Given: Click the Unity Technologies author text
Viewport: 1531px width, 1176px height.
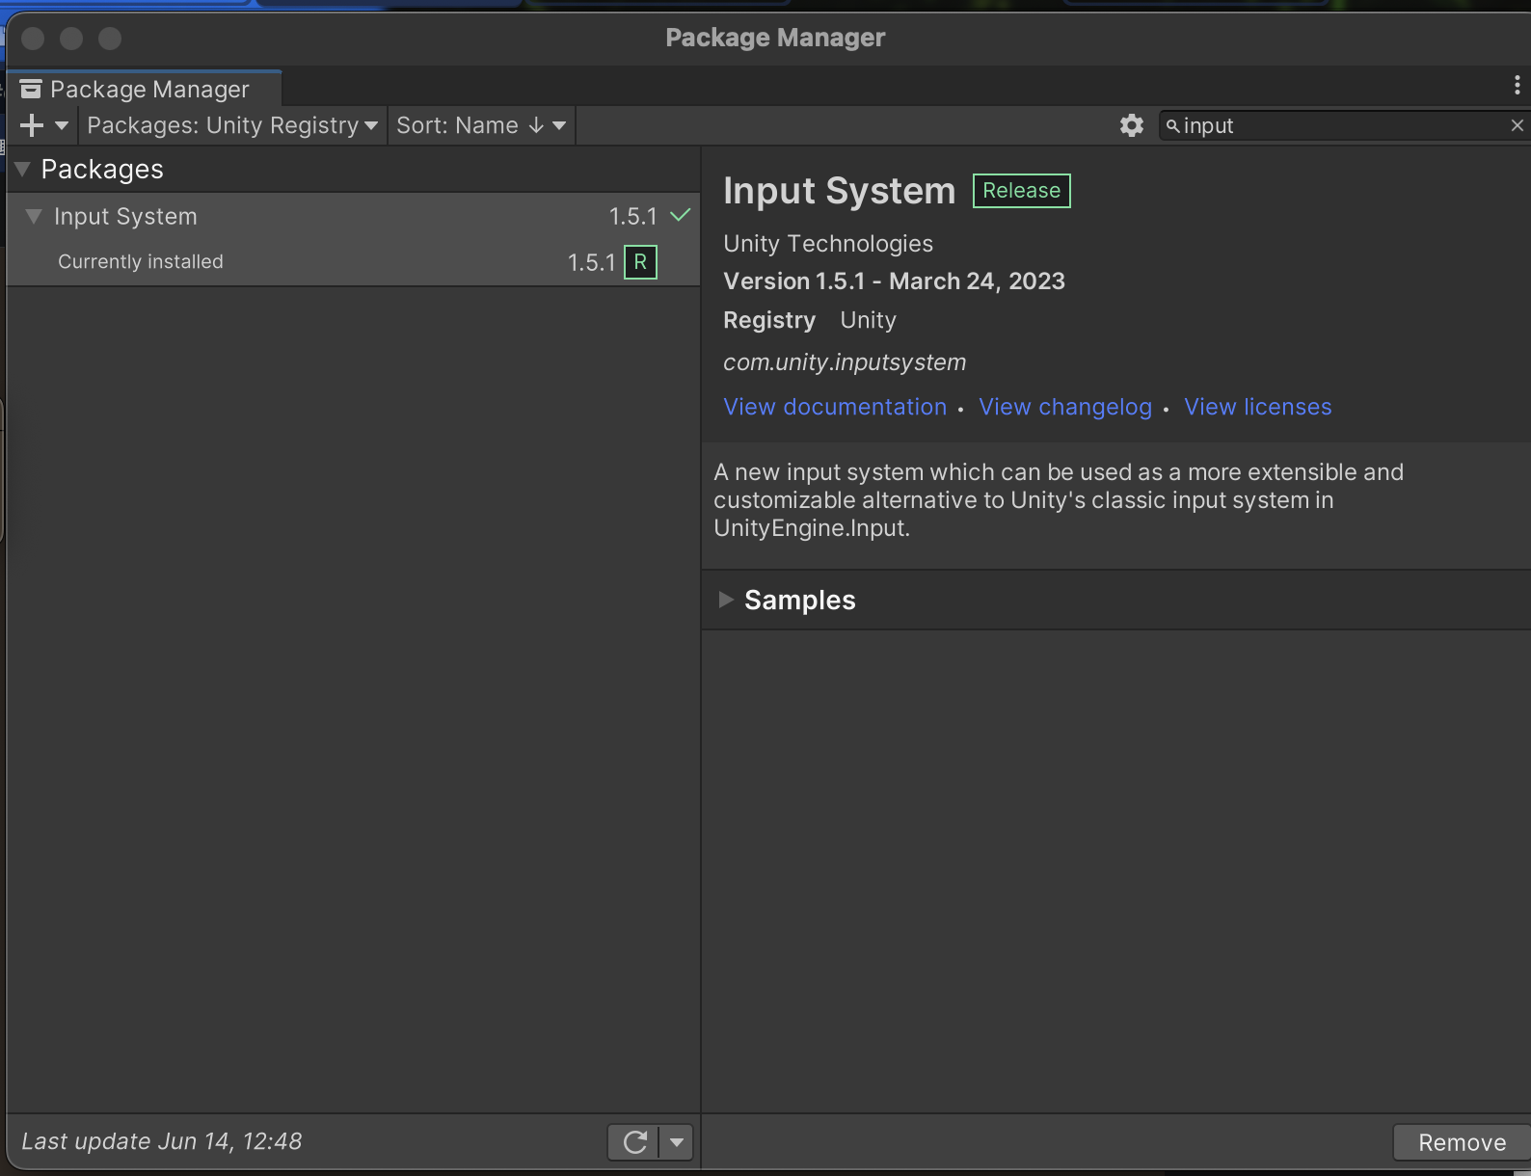Looking at the screenshot, I should click(x=828, y=244).
